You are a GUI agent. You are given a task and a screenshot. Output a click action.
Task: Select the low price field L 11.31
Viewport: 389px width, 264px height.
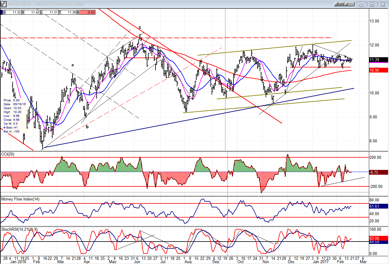49,12
